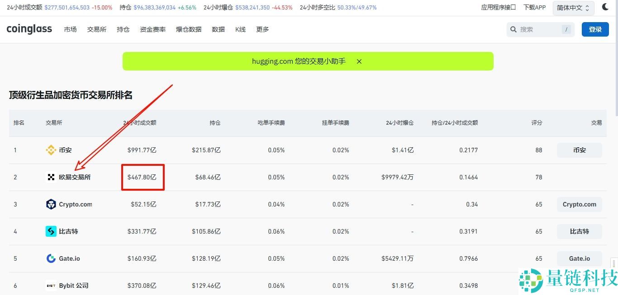This screenshot has height=295, width=618.
Task: Dismiss the hugging.com banner
Action: point(359,61)
